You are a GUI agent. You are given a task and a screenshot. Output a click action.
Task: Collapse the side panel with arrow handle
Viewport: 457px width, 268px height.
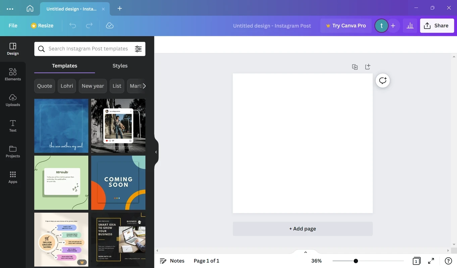(x=156, y=152)
